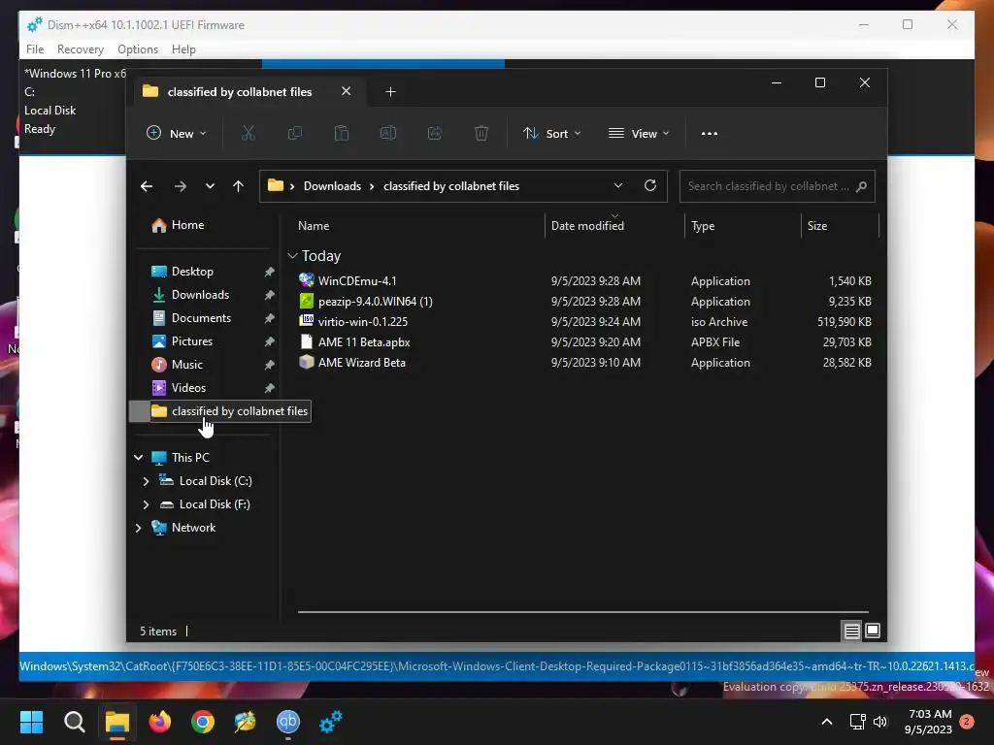Click File Explorer icon in taskbar
The height and width of the screenshot is (745, 994).
pos(117,722)
